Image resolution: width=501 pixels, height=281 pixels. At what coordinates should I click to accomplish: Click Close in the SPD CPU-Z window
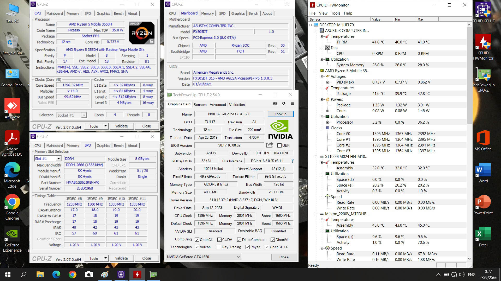[146, 258]
